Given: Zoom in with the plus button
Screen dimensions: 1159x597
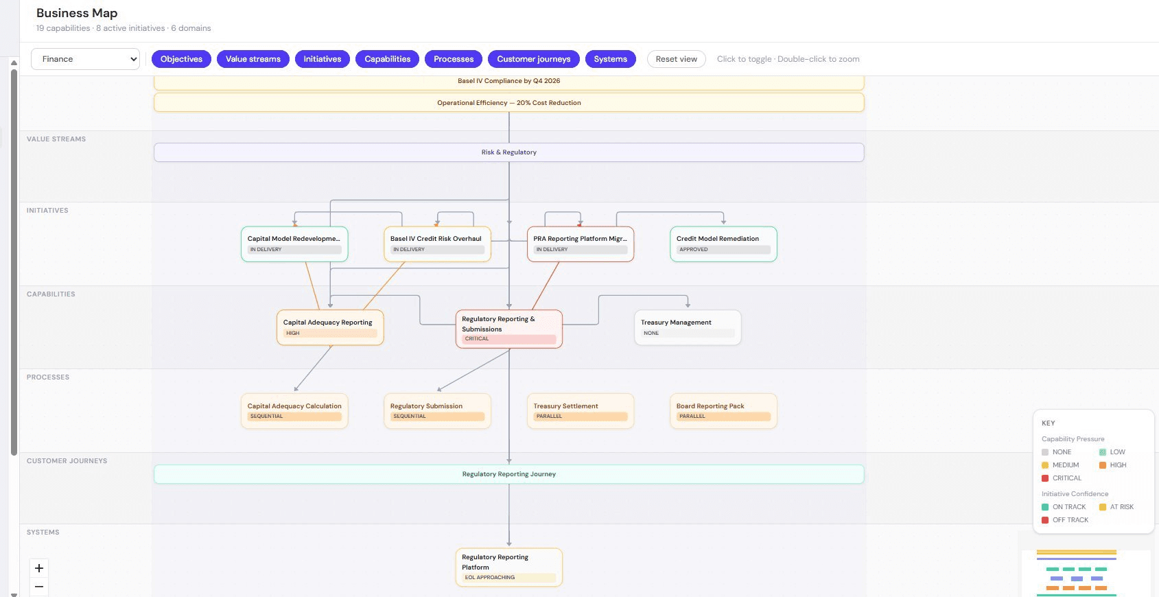Looking at the screenshot, I should [x=39, y=568].
